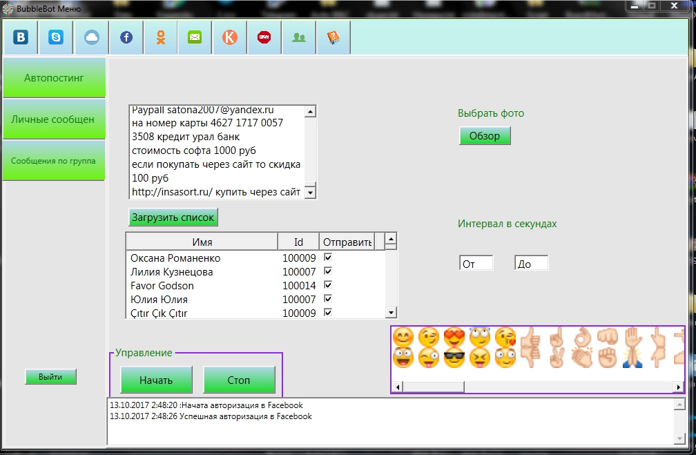Click the emoji panel horizontal scrollbar thumb
The height and width of the screenshot is (455, 696).
(x=434, y=387)
